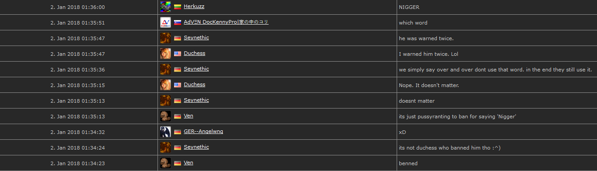Open the Duchess link in the 'I warned him twice' row
The width and height of the screenshot is (597, 171).
[195, 53]
